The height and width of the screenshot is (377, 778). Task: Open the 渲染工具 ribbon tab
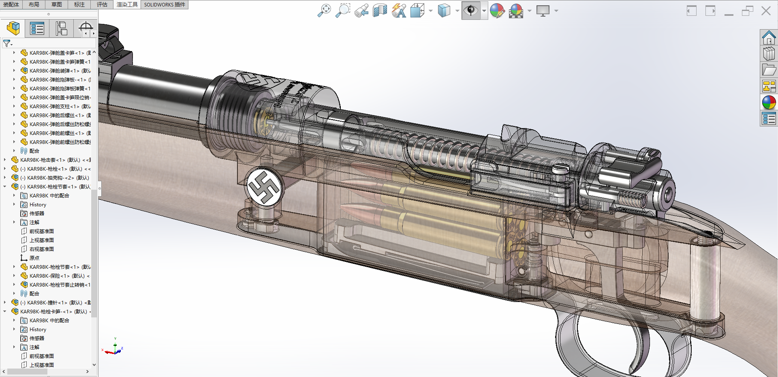pyautogui.click(x=127, y=4)
